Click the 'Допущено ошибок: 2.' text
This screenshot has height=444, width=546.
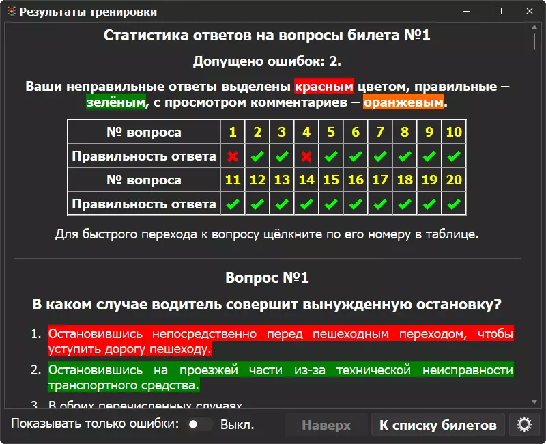point(267,61)
